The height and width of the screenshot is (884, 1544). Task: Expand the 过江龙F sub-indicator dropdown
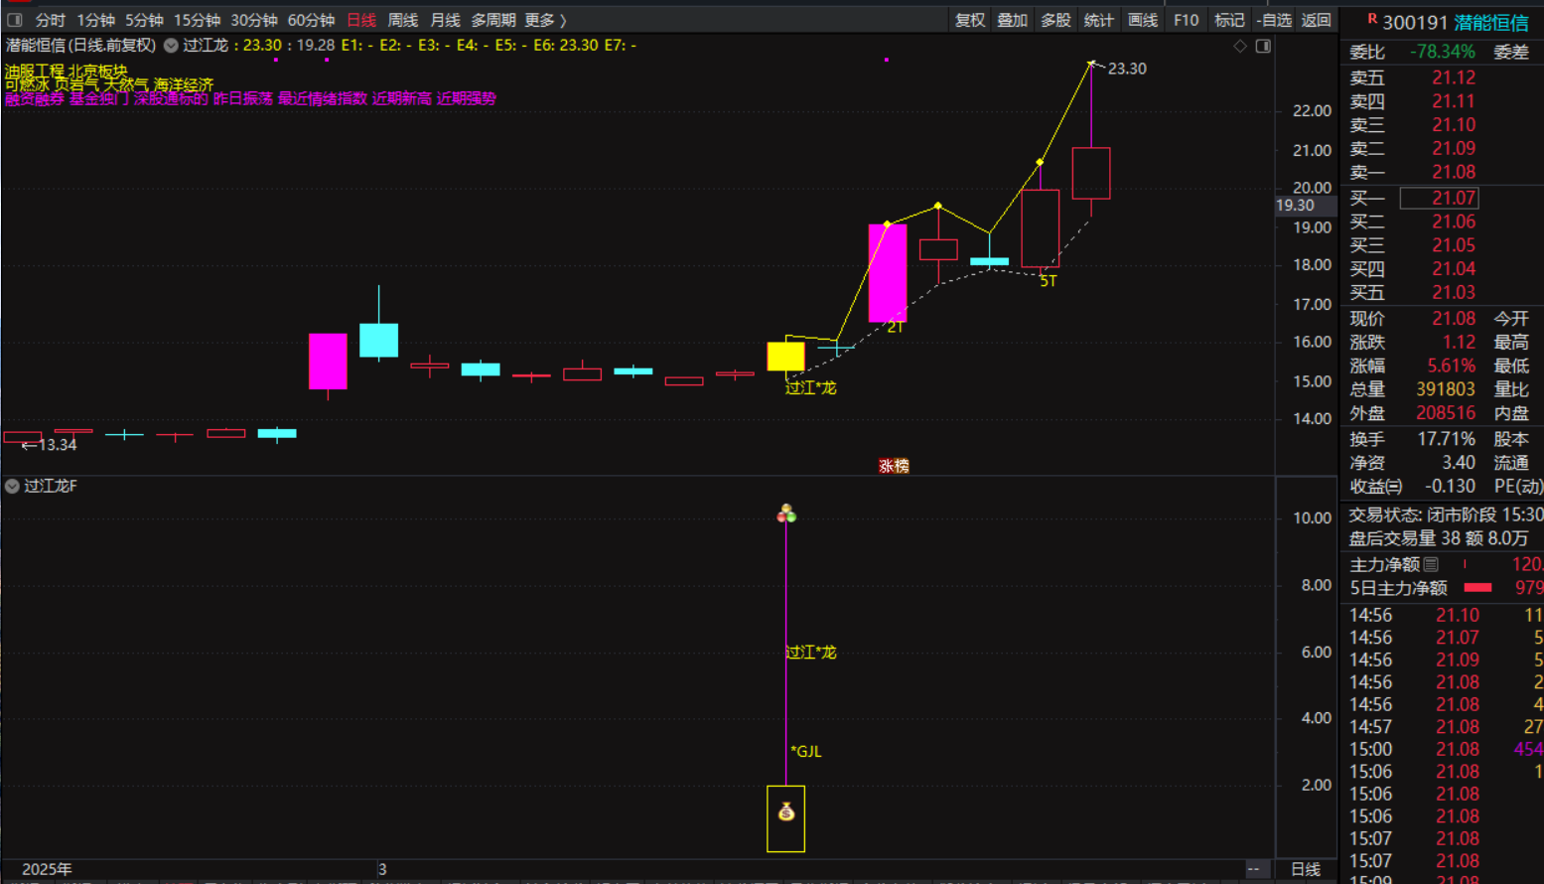[x=12, y=487]
